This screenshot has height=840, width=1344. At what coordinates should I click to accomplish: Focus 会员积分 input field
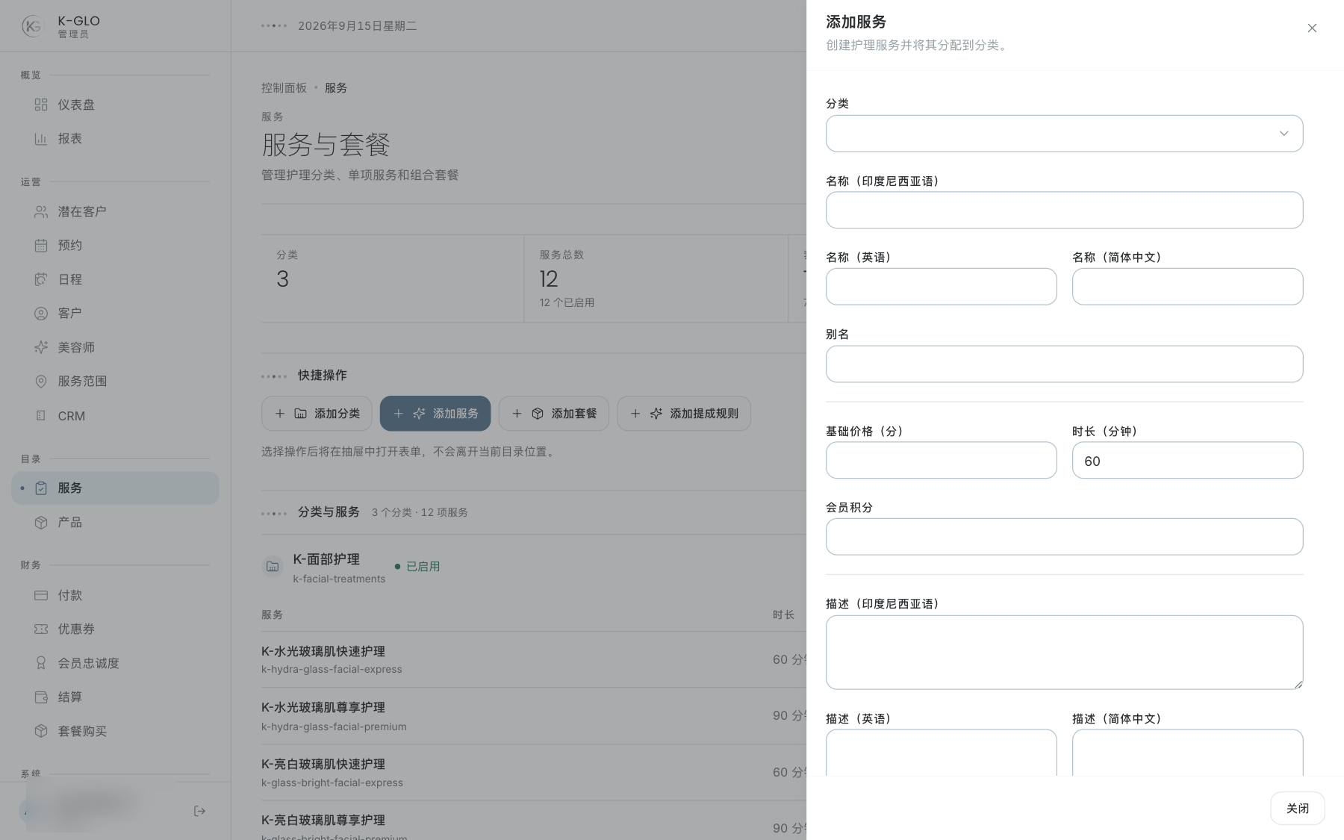tap(1064, 537)
